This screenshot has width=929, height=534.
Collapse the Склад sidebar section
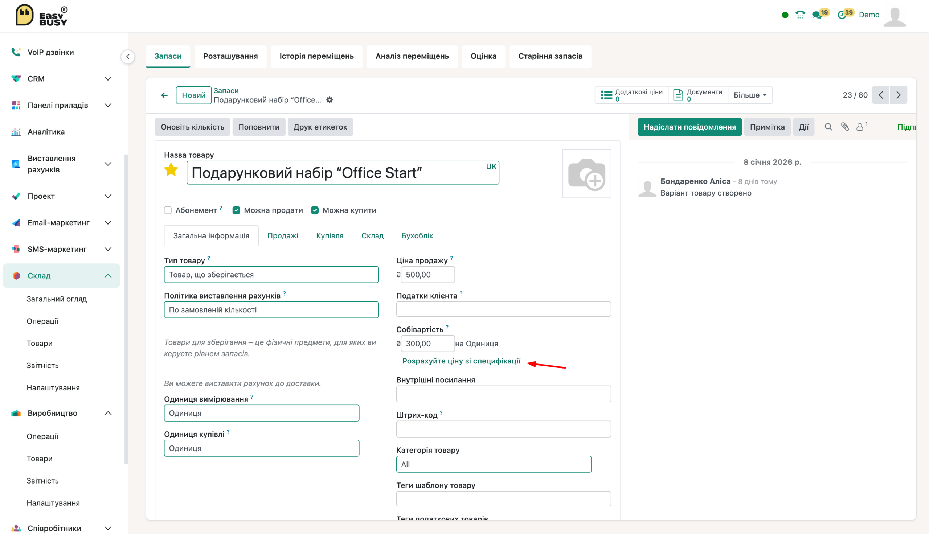tap(108, 276)
